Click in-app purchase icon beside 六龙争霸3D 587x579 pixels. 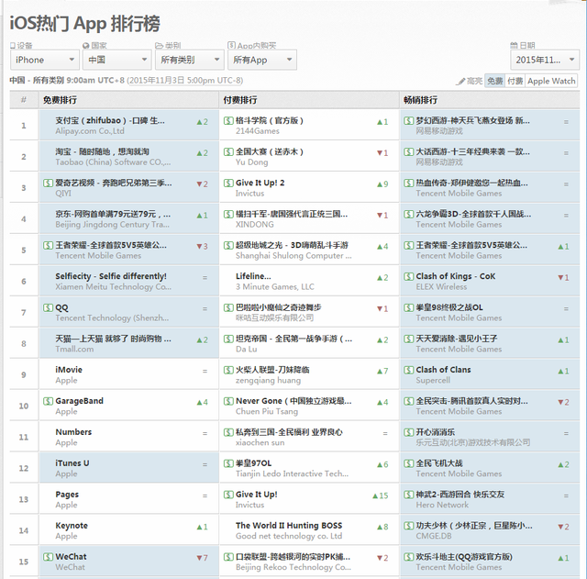(x=408, y=214)
